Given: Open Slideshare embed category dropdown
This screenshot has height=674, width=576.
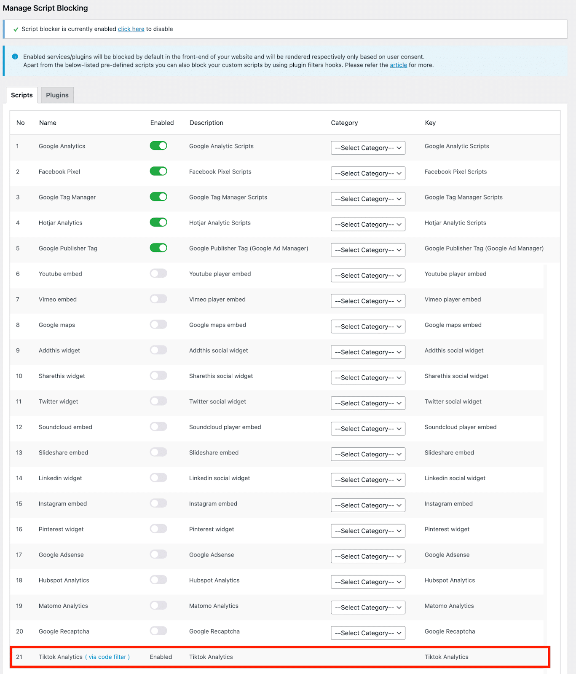Looking at the screenshot, I should pyautogui.click(x=368, y=454).
